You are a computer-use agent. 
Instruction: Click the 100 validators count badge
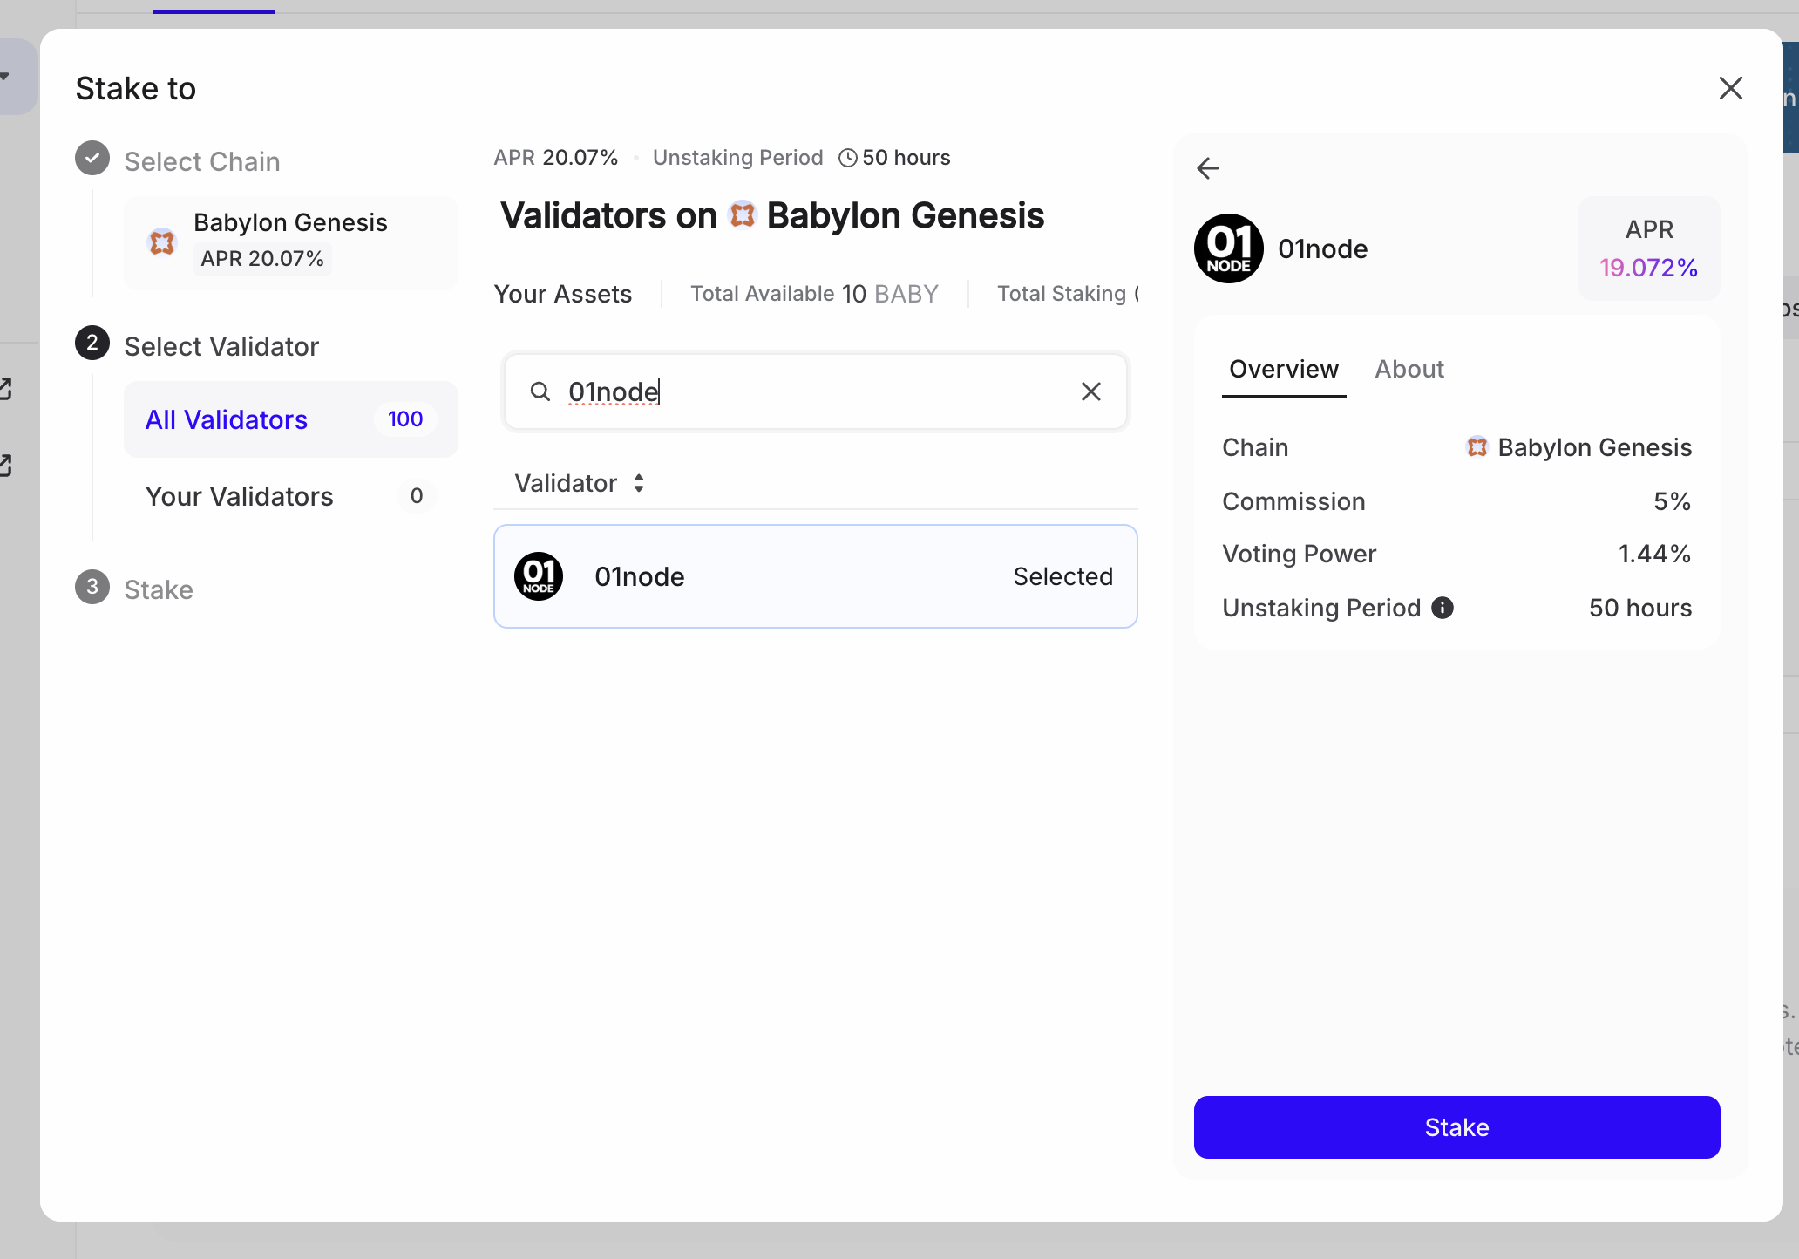[x=405, y=419]
